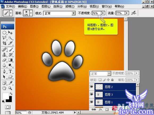Select the Crop tool

click(x=4, y=43)
